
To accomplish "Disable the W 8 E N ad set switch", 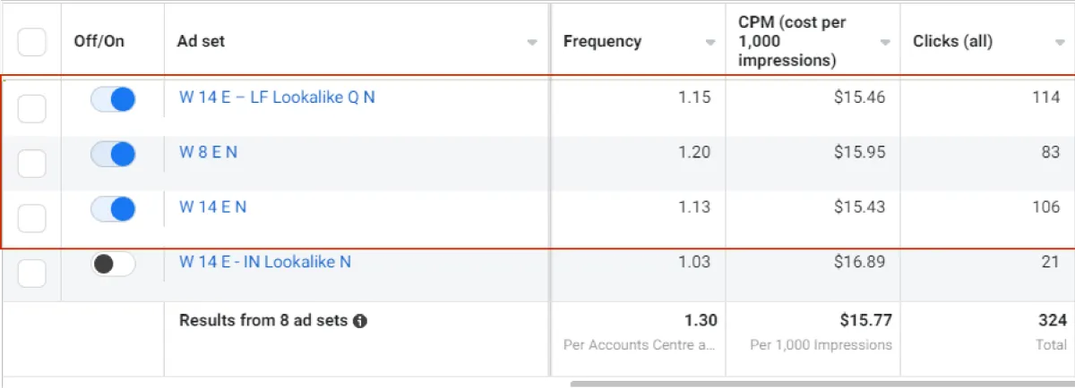I will point(113,155).
